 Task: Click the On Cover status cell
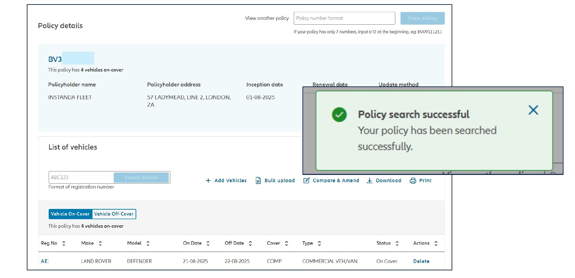387,261
